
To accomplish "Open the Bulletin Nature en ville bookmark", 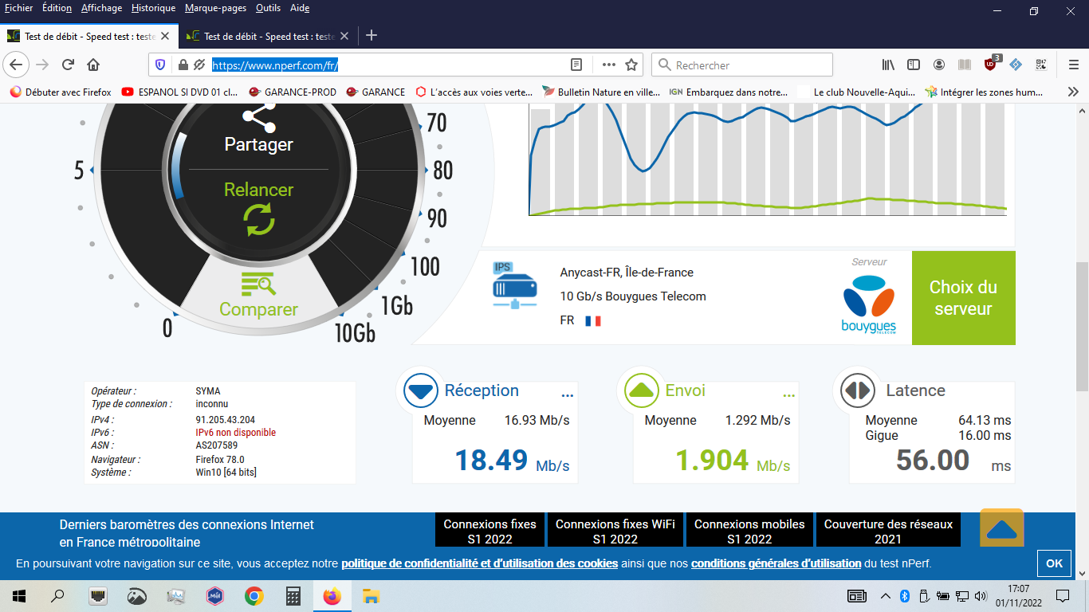I will (602, 92).
